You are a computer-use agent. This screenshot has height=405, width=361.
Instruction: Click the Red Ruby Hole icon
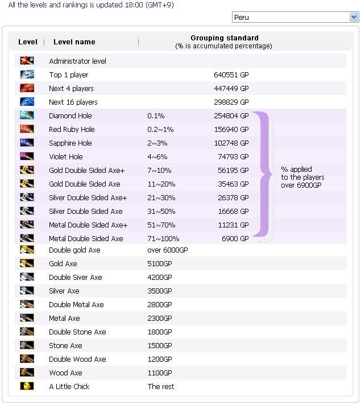pos(27,129)
